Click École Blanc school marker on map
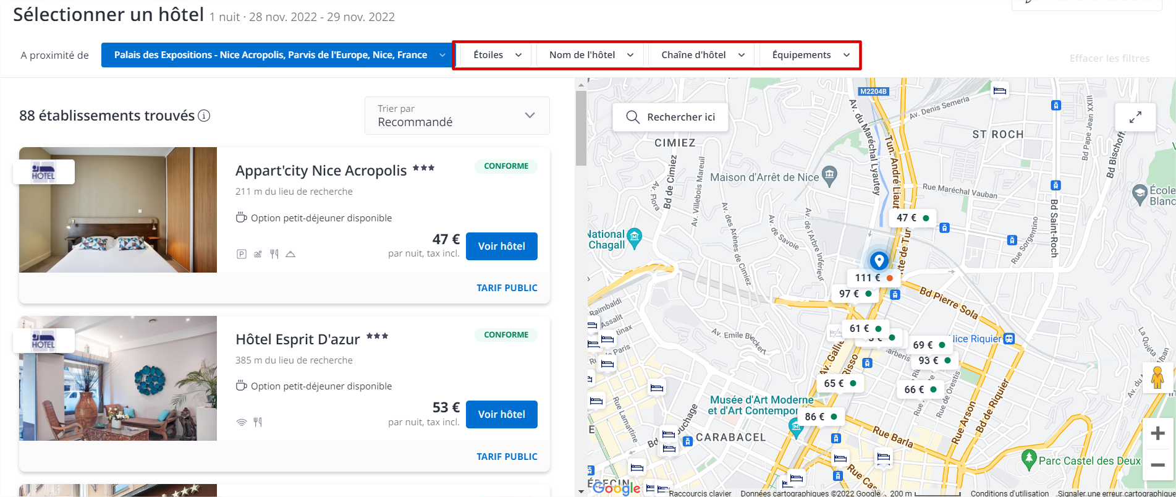This screenshot has width=1176, height=497. coord(1140,195)
